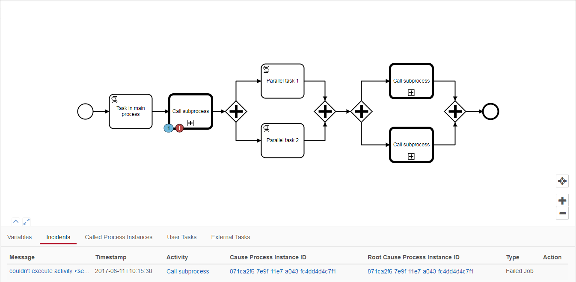Reset the diagram viewport with the crosshair icon
This screenshot has width=576, height=282.
tap(562, 181)
